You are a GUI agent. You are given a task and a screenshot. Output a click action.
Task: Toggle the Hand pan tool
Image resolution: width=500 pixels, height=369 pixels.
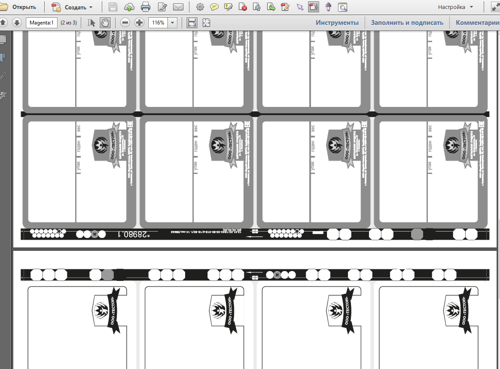pos(105,23)
